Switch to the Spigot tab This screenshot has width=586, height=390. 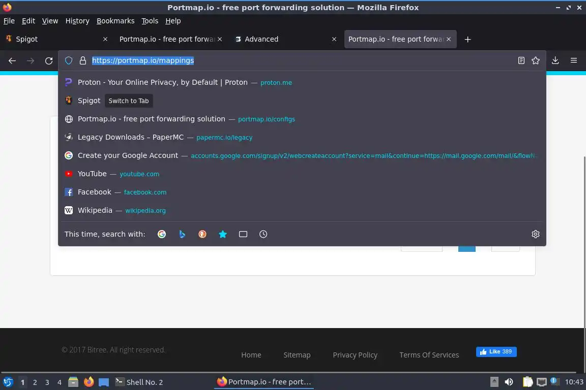56,39
